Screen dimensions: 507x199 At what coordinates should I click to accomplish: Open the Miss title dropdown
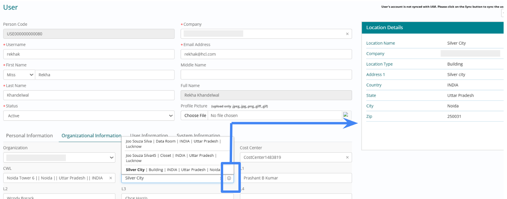[19, 75]
